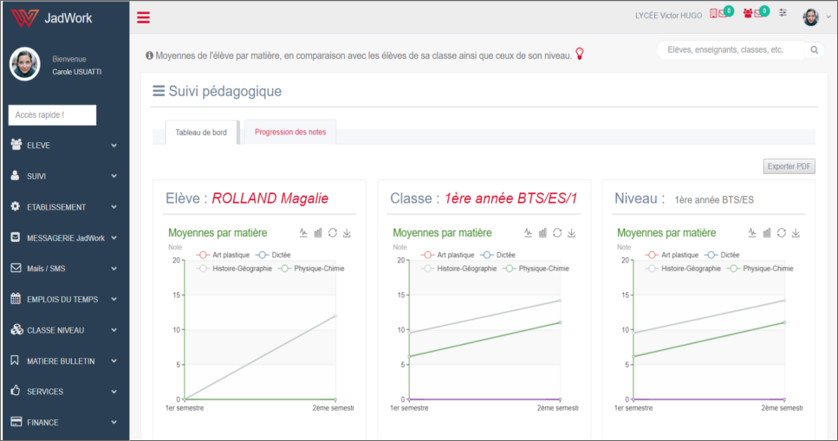Click the class name 1ère année BTS/ES/1
This screenshot has width=838, height=441.
511,198
